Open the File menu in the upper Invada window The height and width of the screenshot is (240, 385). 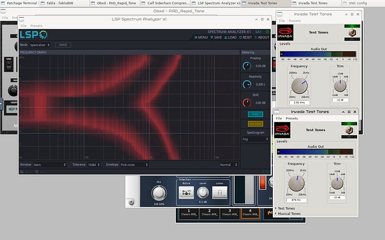(282, 21)
